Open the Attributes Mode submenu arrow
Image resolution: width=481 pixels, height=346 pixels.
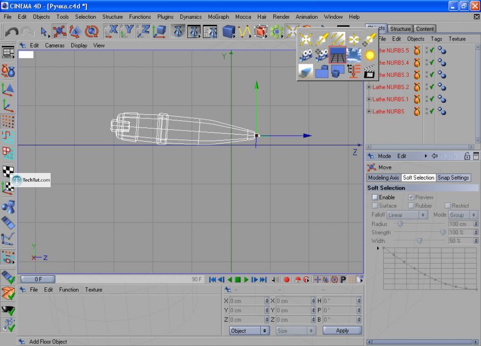pos(425,156)
